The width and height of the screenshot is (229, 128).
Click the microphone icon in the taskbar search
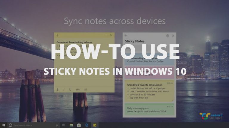click(x=57, y=125)
